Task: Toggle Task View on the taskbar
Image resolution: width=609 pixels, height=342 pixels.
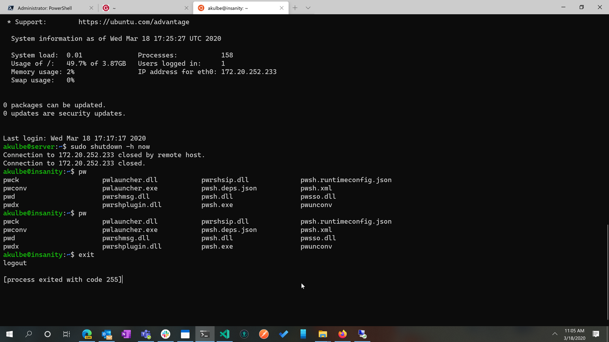Action: [66, 334]
